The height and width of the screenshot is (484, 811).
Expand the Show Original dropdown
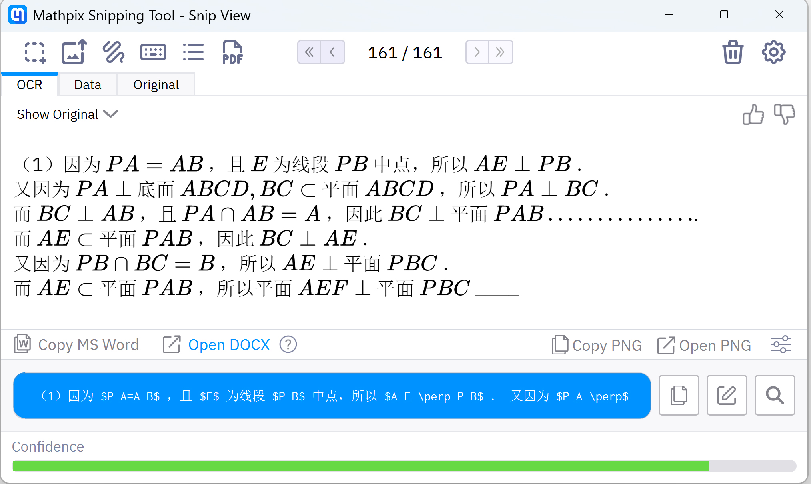68,114
